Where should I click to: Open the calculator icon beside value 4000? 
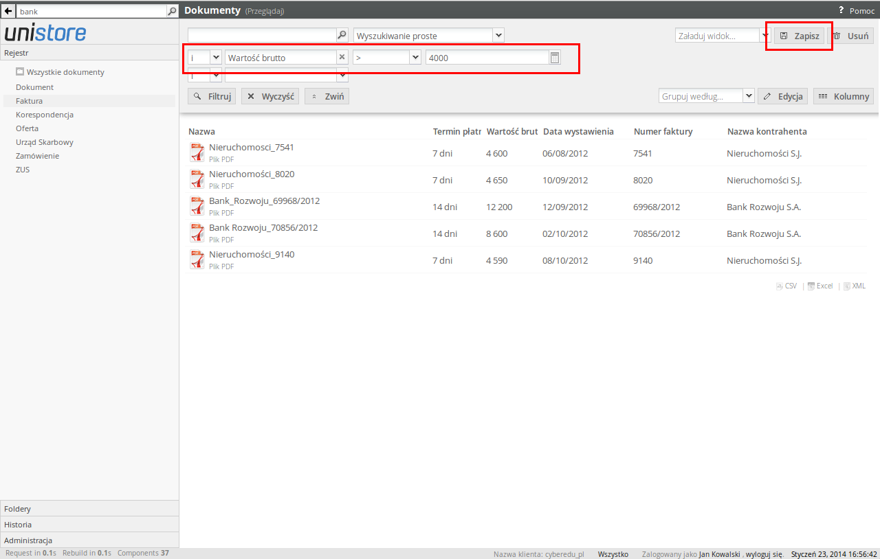(555, 58)
